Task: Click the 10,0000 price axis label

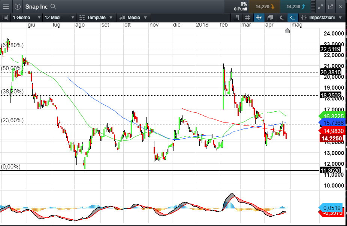Action: 334,185
